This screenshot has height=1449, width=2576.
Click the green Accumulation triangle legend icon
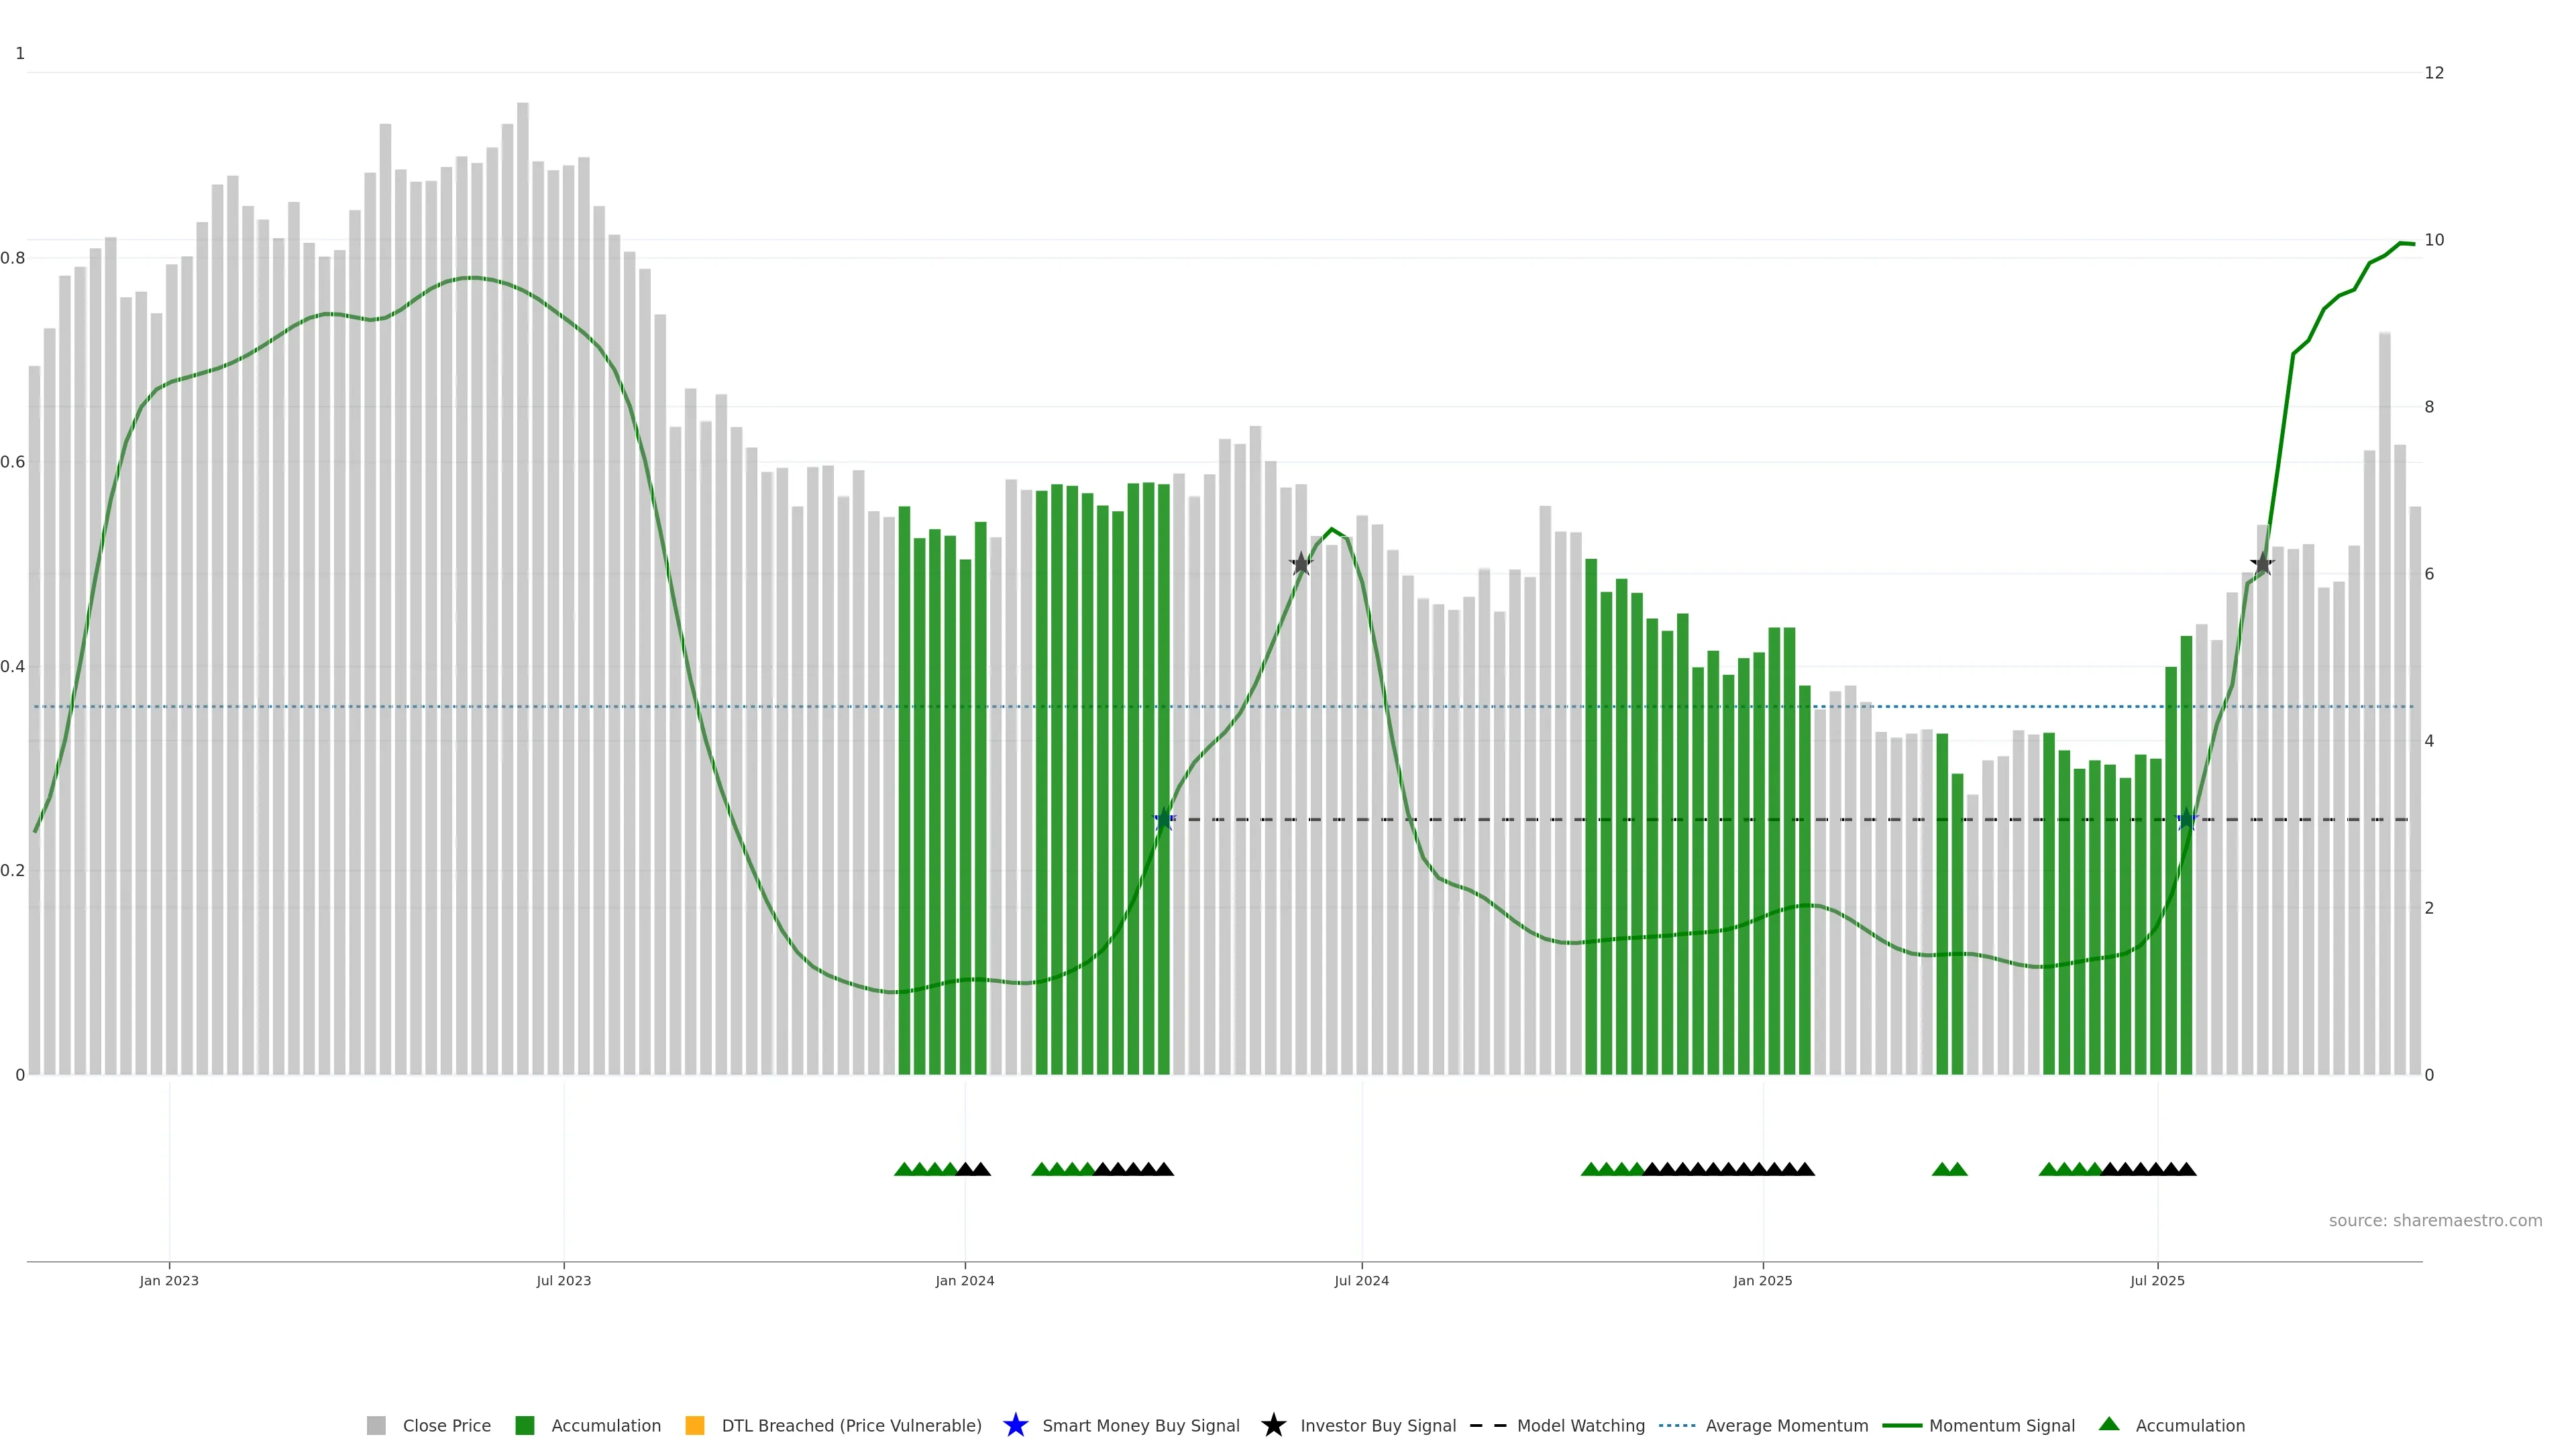coord(2109,1424)
